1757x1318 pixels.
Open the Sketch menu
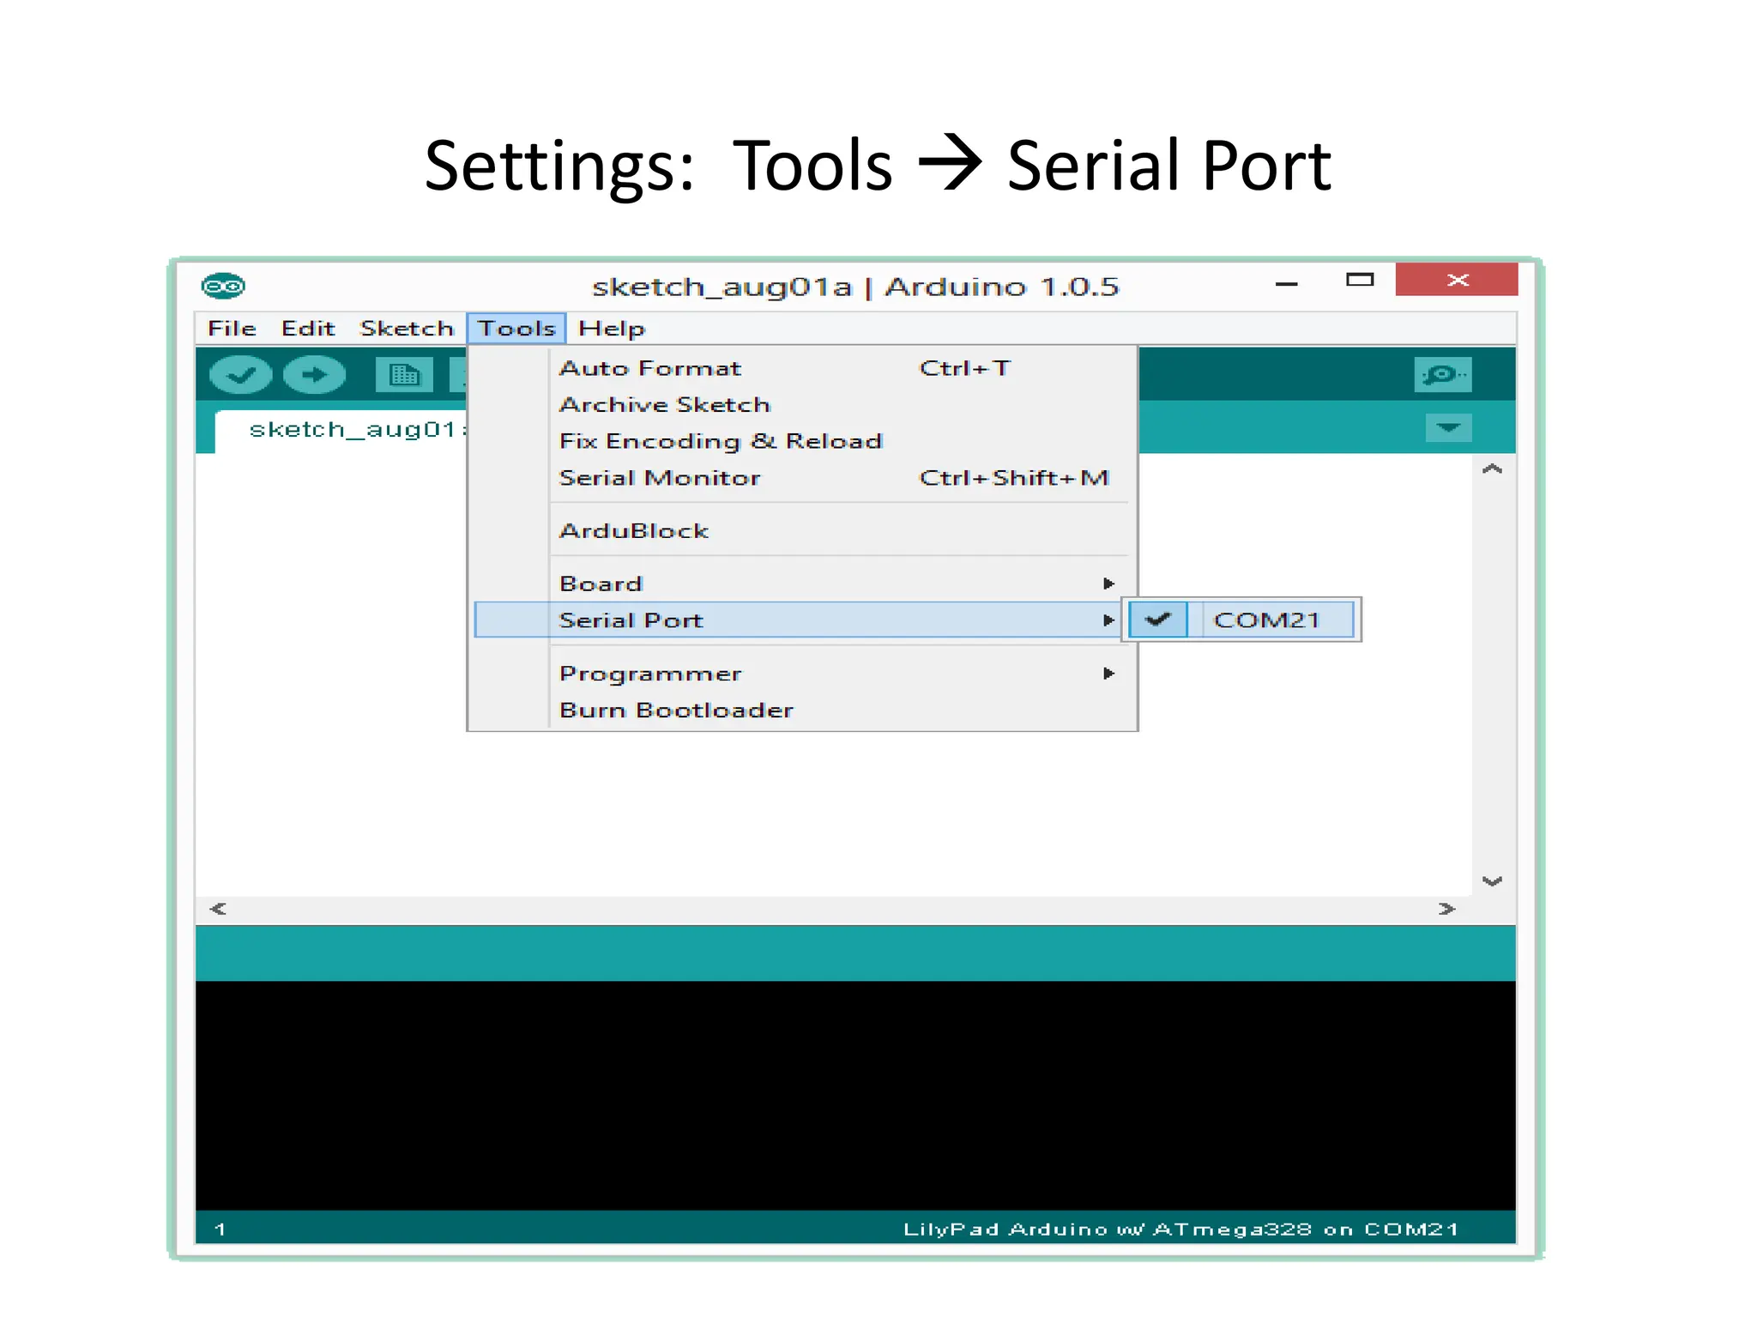[406, 329]
